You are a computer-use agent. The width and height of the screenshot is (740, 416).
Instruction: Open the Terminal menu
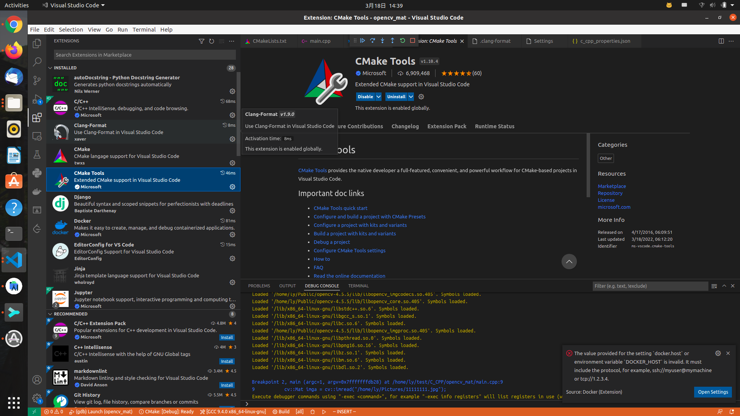(x=144, y=30)
